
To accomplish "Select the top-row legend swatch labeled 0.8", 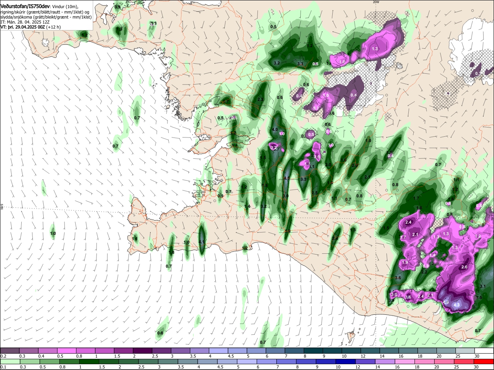I will [x=85, y=350].
